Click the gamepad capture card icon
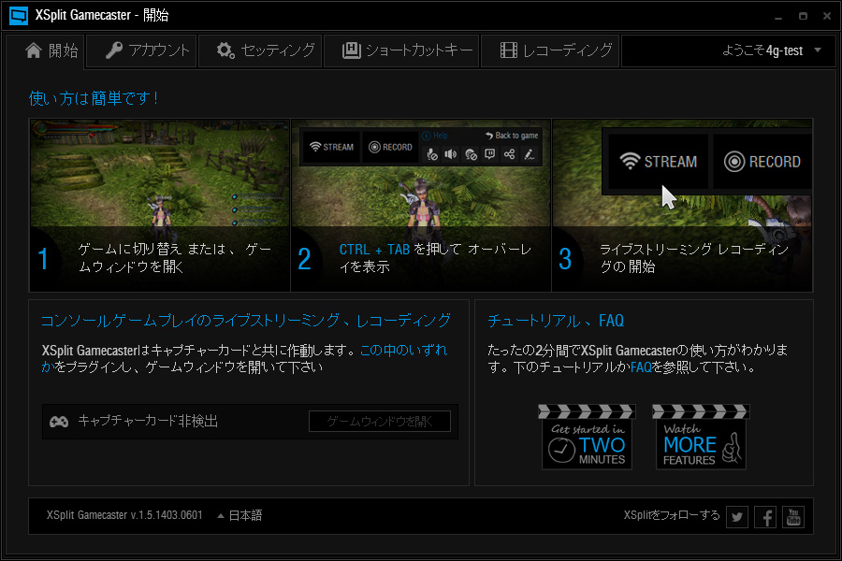 coord(59,422)
